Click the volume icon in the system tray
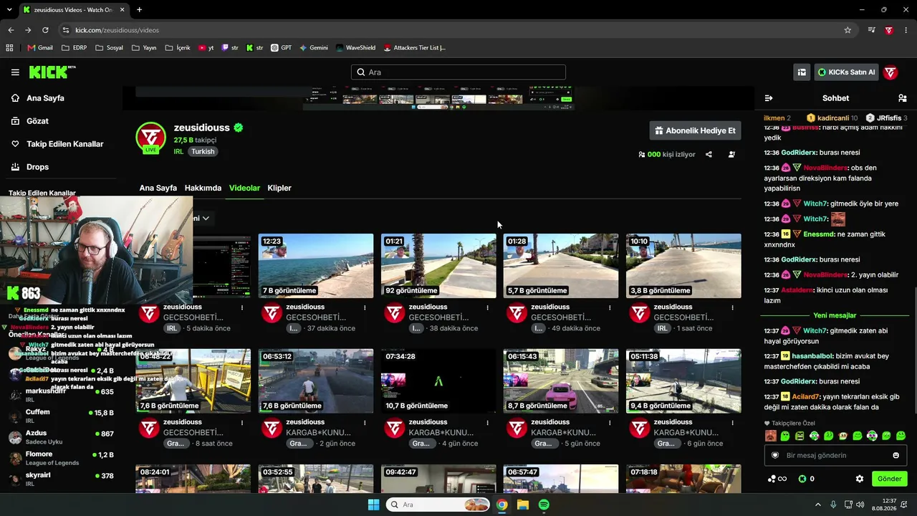Image resolution: width=917 pixels, height=516 pixels. tap(860, 505)
